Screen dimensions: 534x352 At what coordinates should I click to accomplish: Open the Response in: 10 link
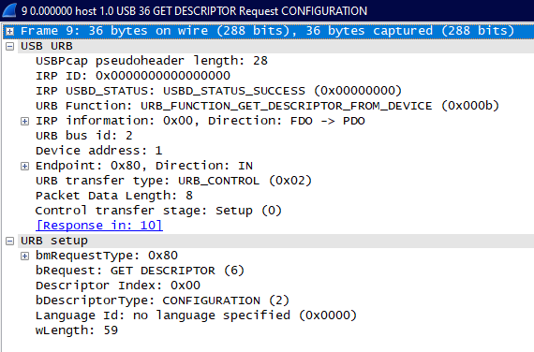(99, 226)
